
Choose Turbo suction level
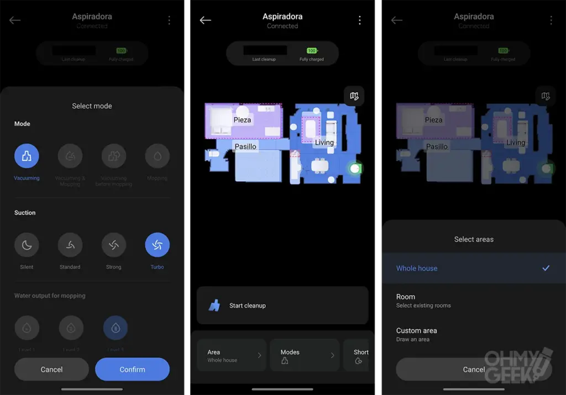(158, 245)
